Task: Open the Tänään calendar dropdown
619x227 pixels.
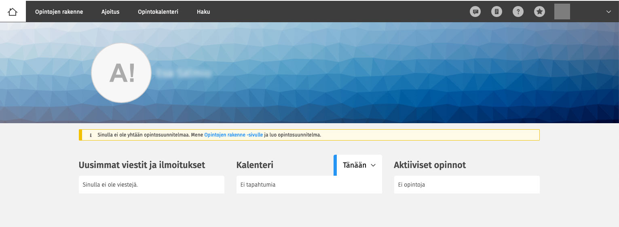Action: tap(359, 165)
